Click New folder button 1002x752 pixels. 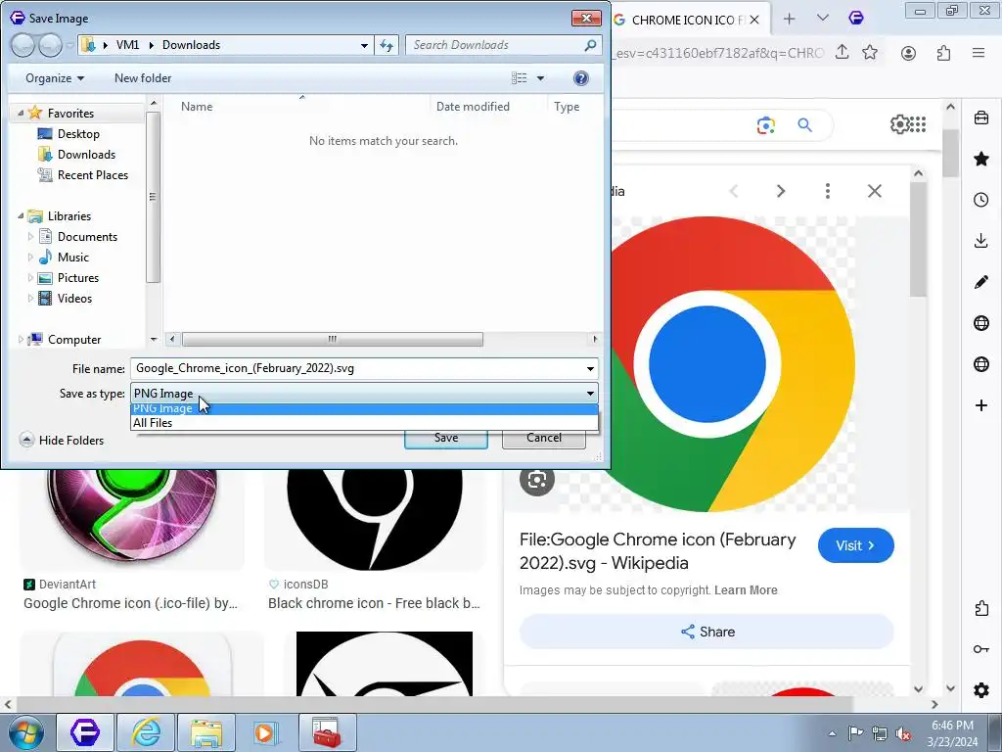tap(143, 78)
